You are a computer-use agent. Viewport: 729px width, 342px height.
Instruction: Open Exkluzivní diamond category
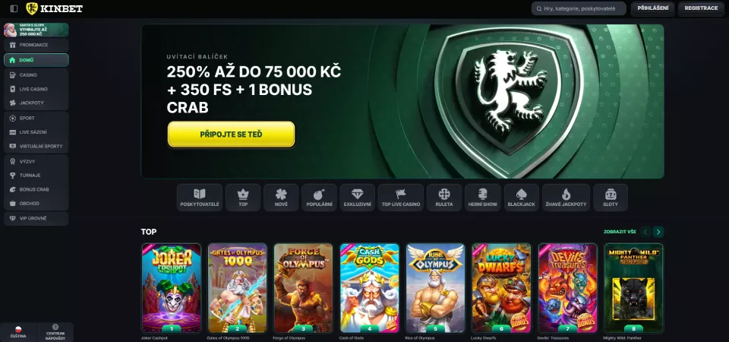click(357, 198)
